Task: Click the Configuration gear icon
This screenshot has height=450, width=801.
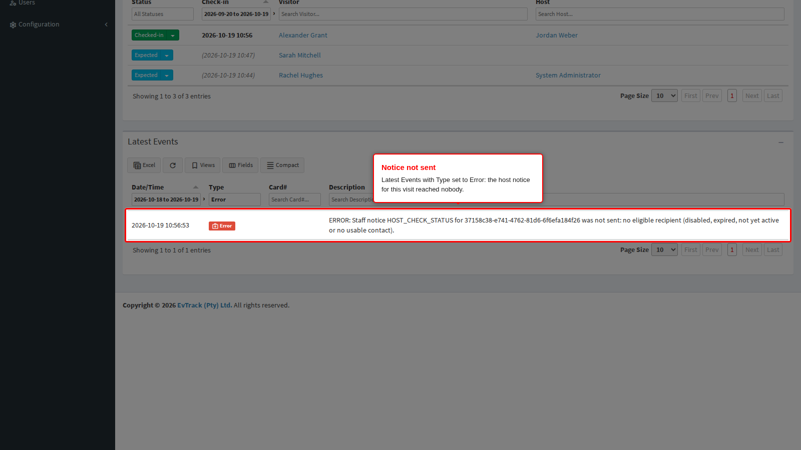Action: point(13,24)
